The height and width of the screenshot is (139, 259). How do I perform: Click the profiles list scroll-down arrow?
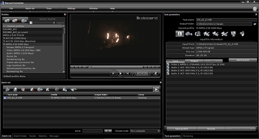coord(64,72)
